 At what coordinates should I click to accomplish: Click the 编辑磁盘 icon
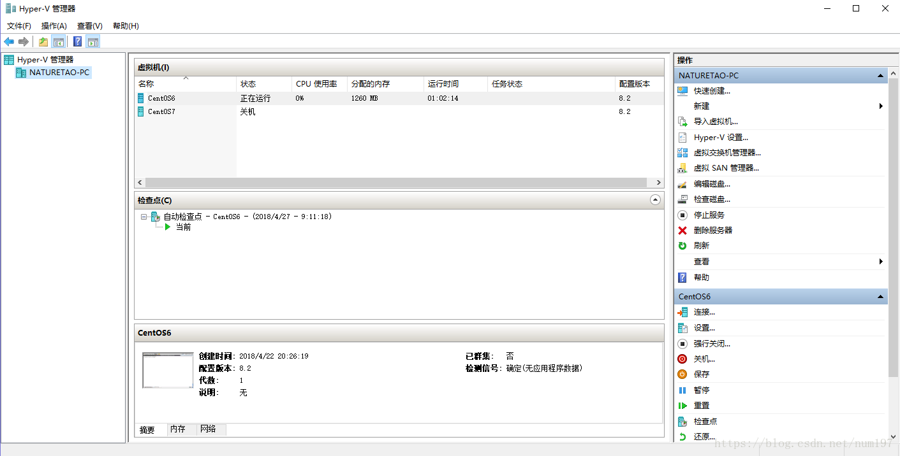tap(682, 184)
